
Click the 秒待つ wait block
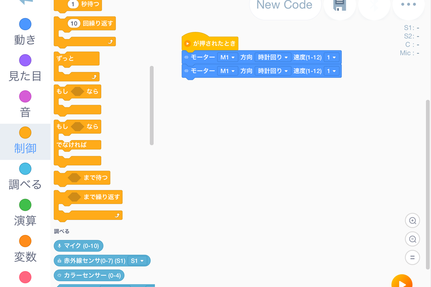tap(78, 5)
